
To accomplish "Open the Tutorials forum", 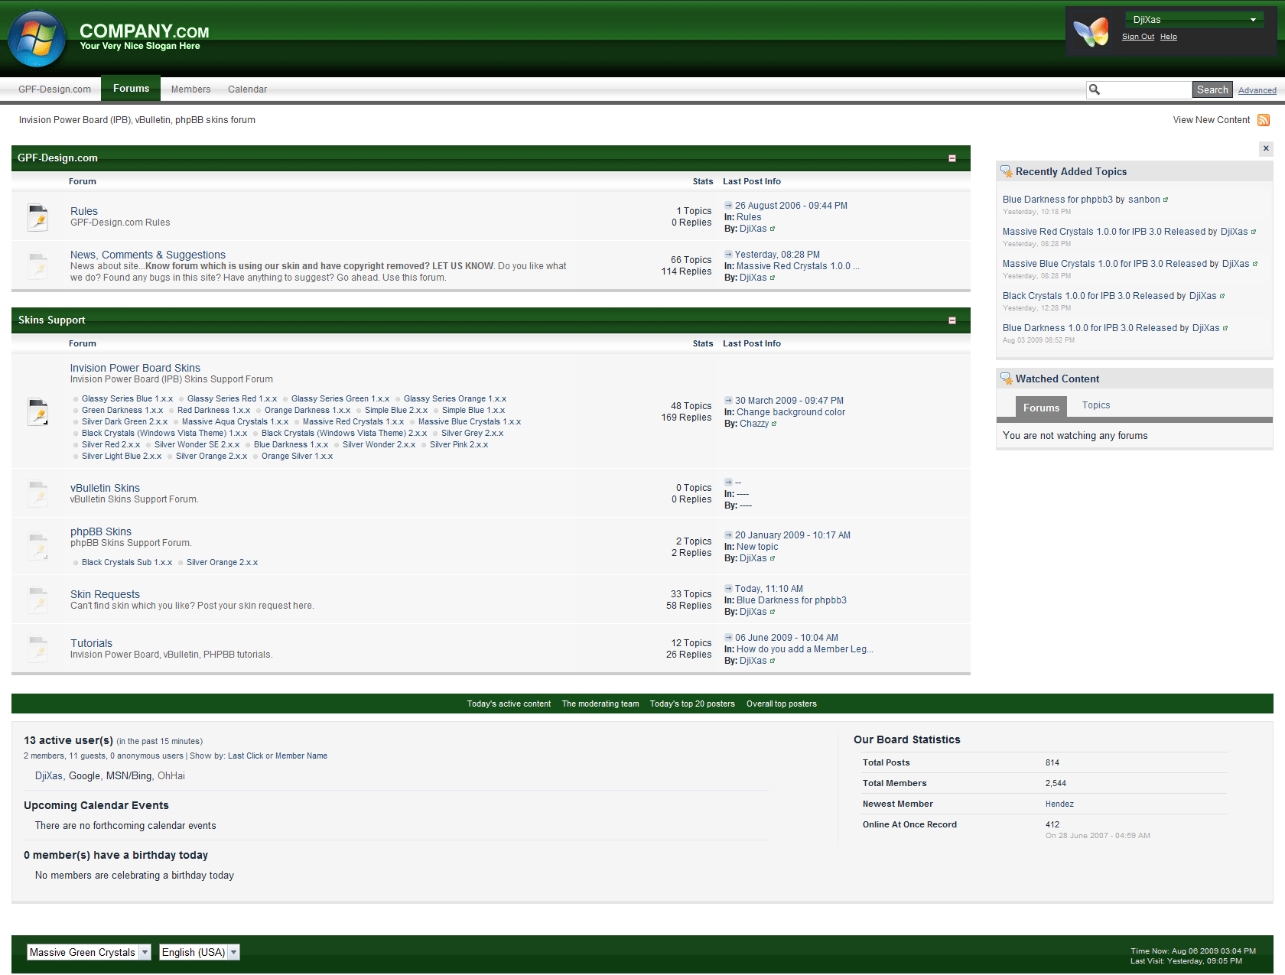I will click(x=91, y=643).
